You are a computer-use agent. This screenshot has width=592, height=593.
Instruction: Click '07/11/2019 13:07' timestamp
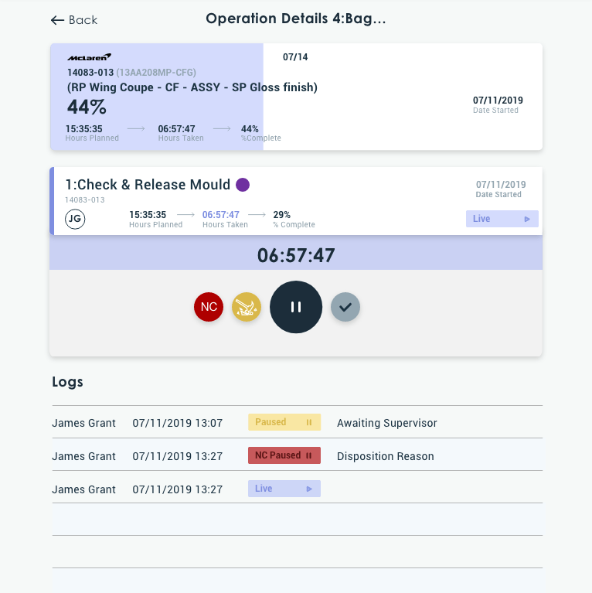pos(178,423)
